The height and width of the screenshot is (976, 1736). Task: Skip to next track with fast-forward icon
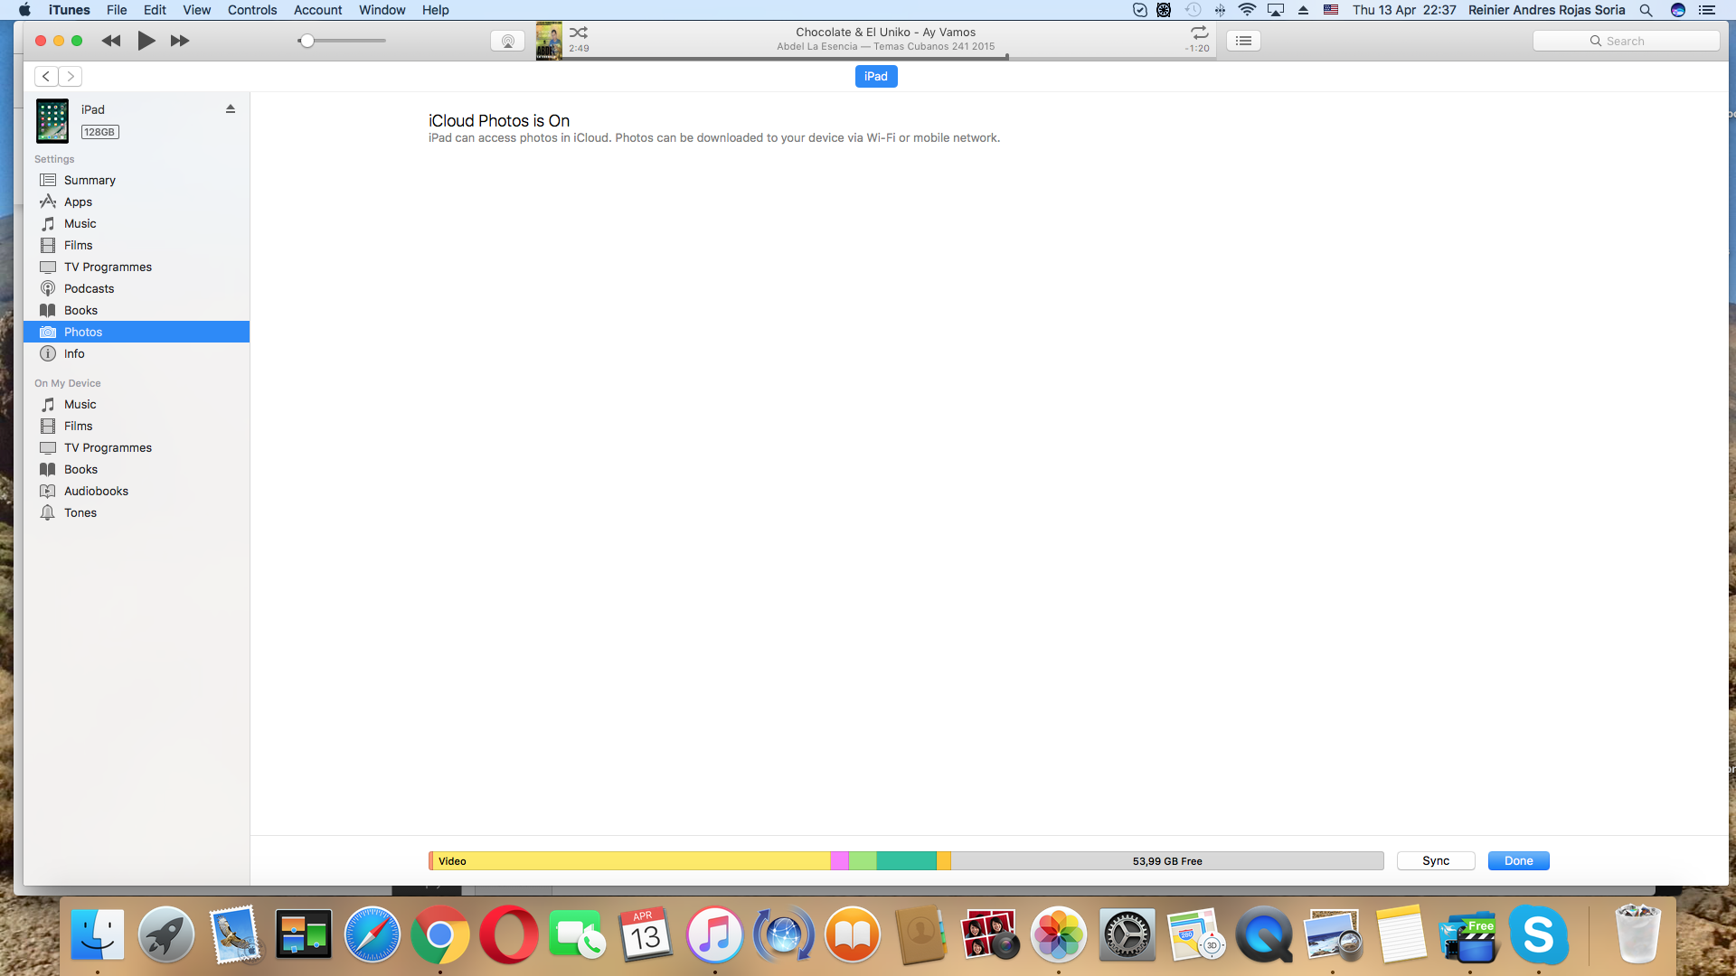180,41
